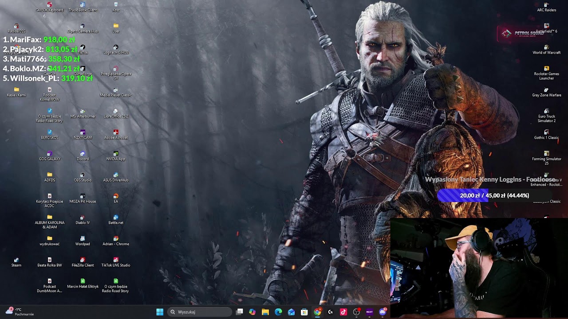Open Logitech G HUB taskbar icon
568x319 pixels.
click(x=330, y=312)
